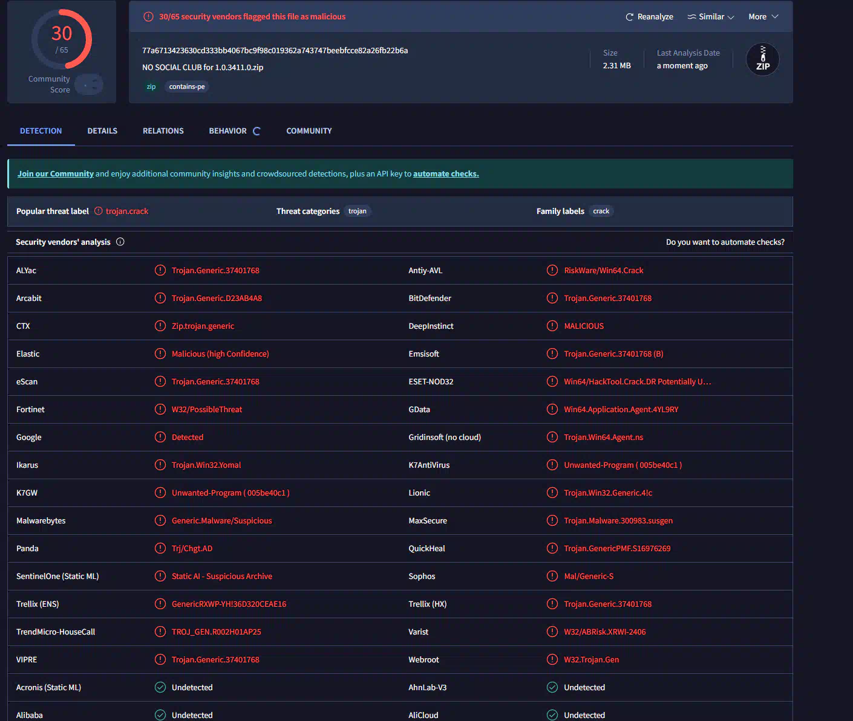Open the Community tab
This screenshot has height=721, width=853.
click(x=309, y=131)
